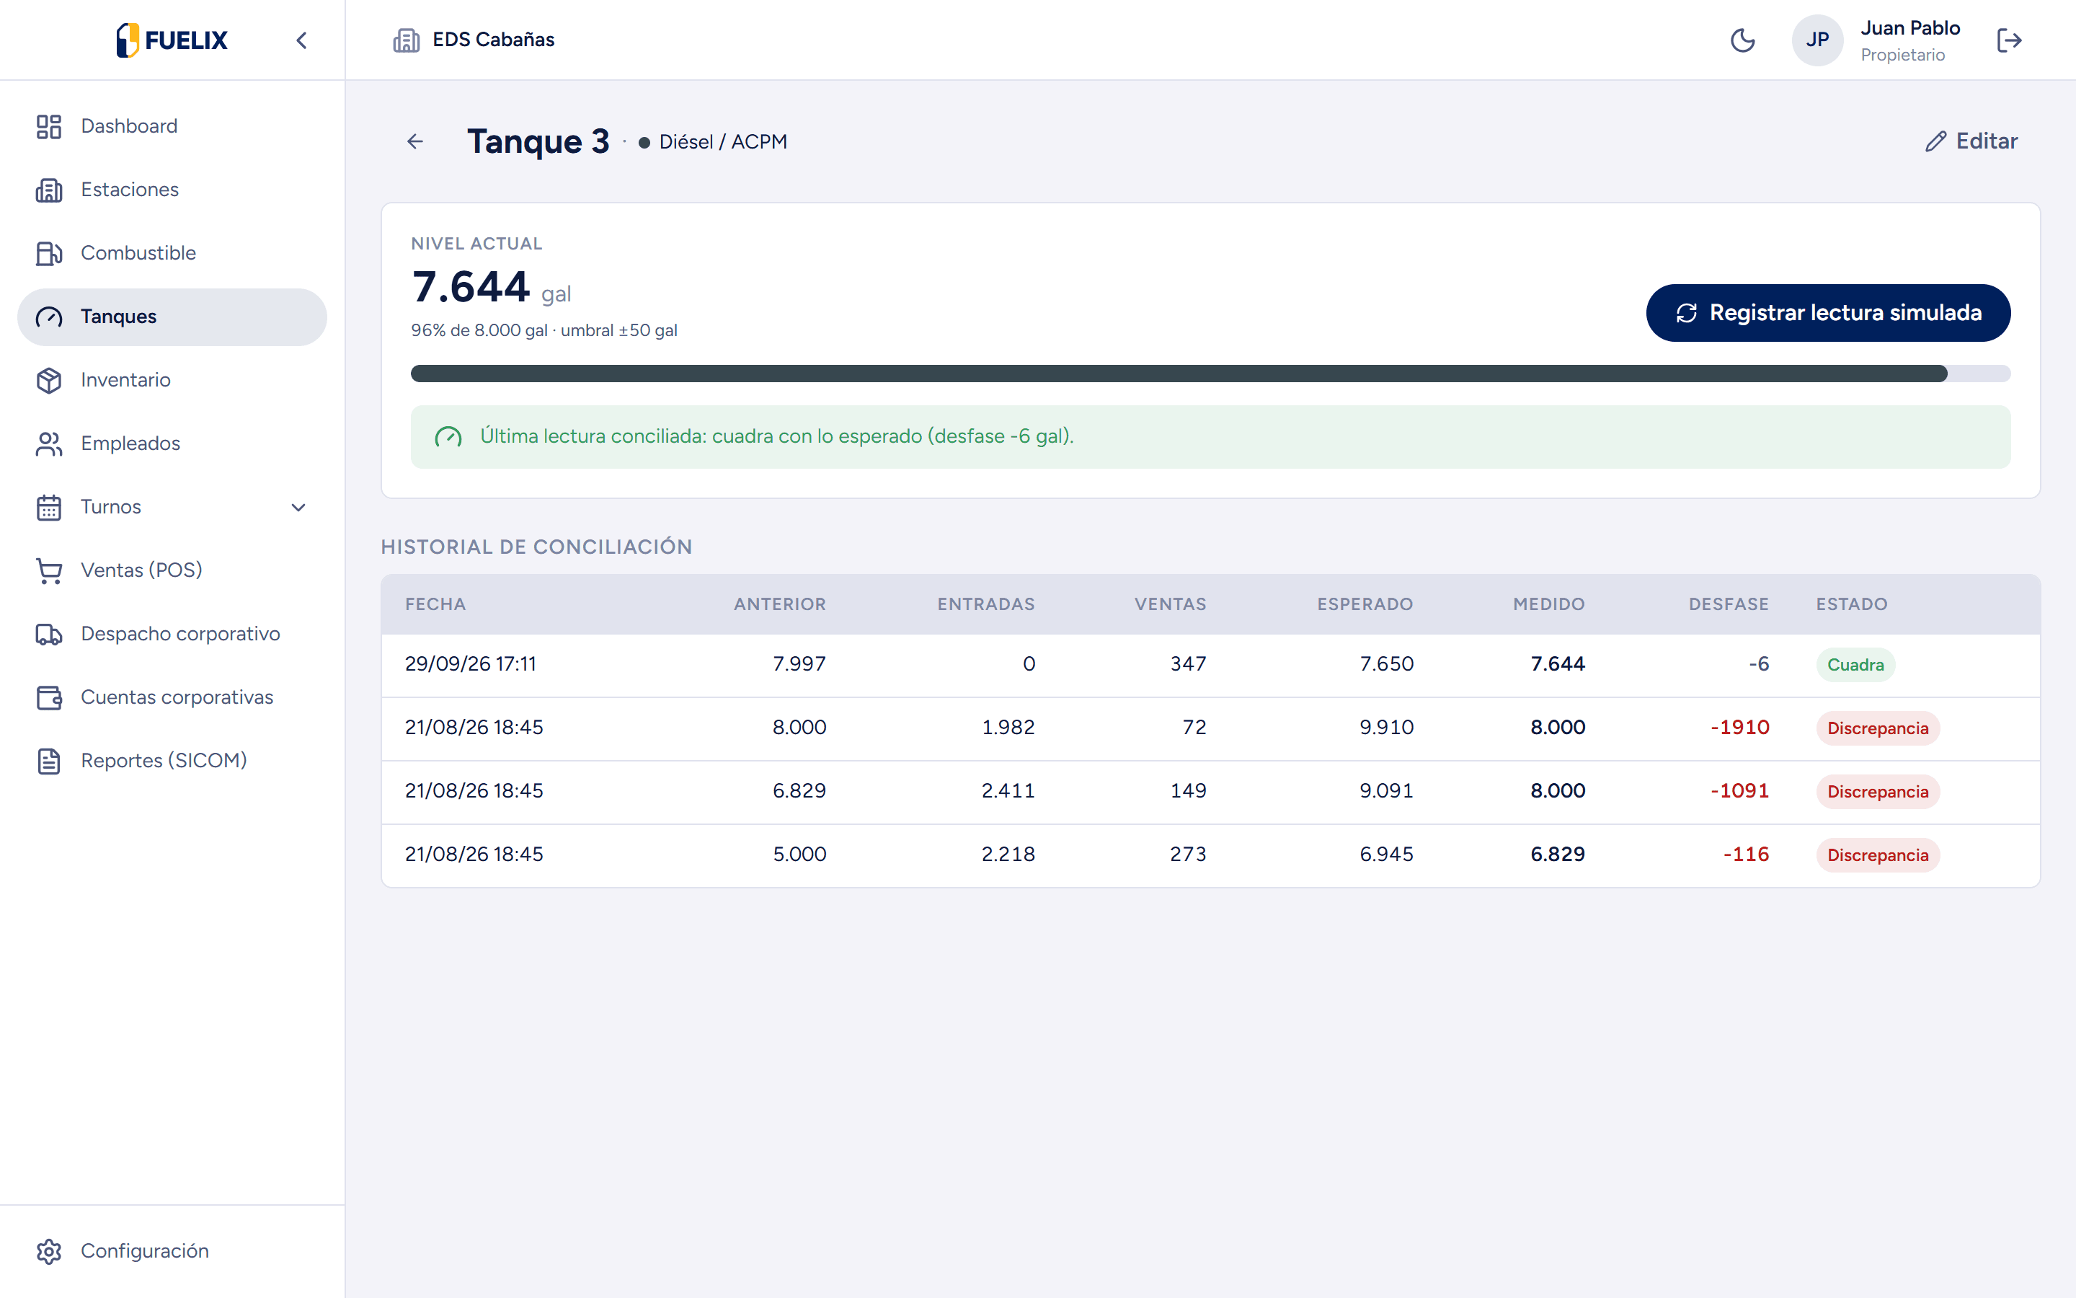Screen dimensions: 2076x1298
Task: Collapse the sidebar with chevron
Action: [x=301, y=40]
